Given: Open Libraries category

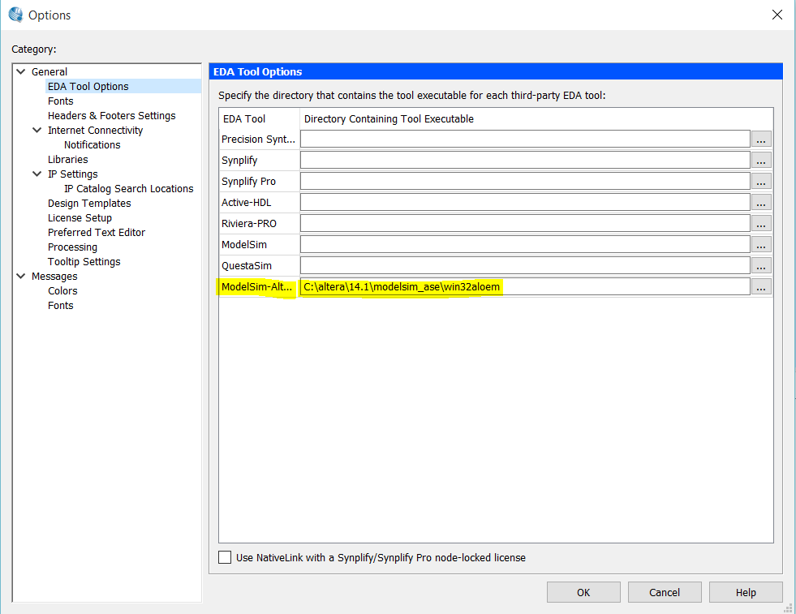Looking at the screenshot, I should (67, 159).
